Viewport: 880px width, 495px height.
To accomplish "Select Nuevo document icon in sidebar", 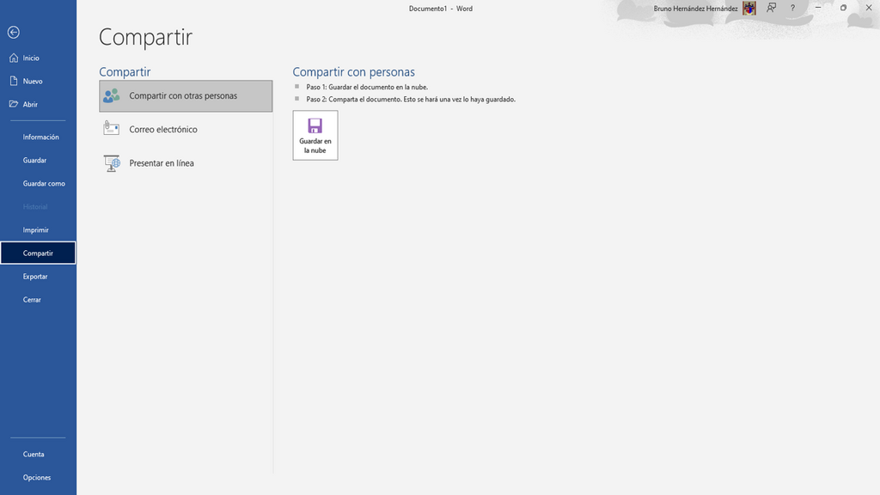I will pos(14,81).
